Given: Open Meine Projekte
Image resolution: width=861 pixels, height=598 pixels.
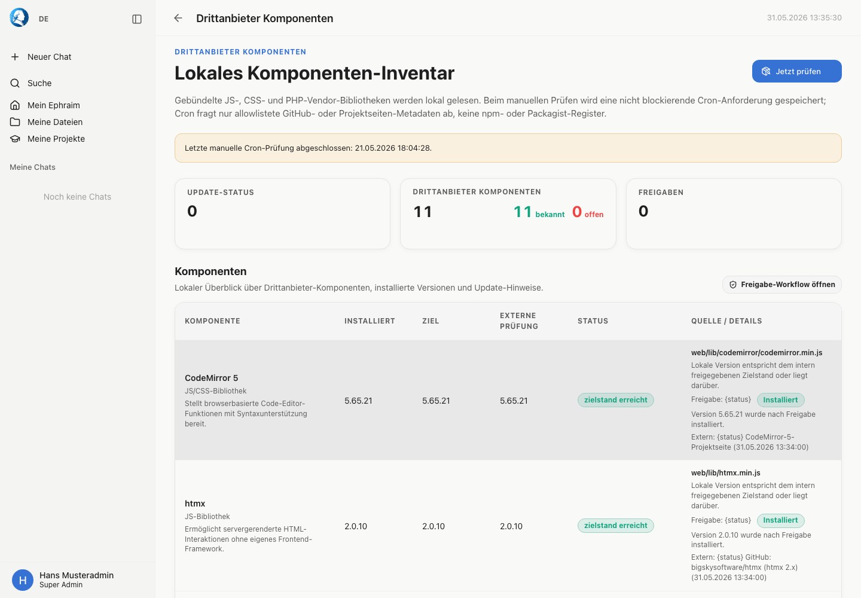Looking at the screenshot, I should pos(77,139).
